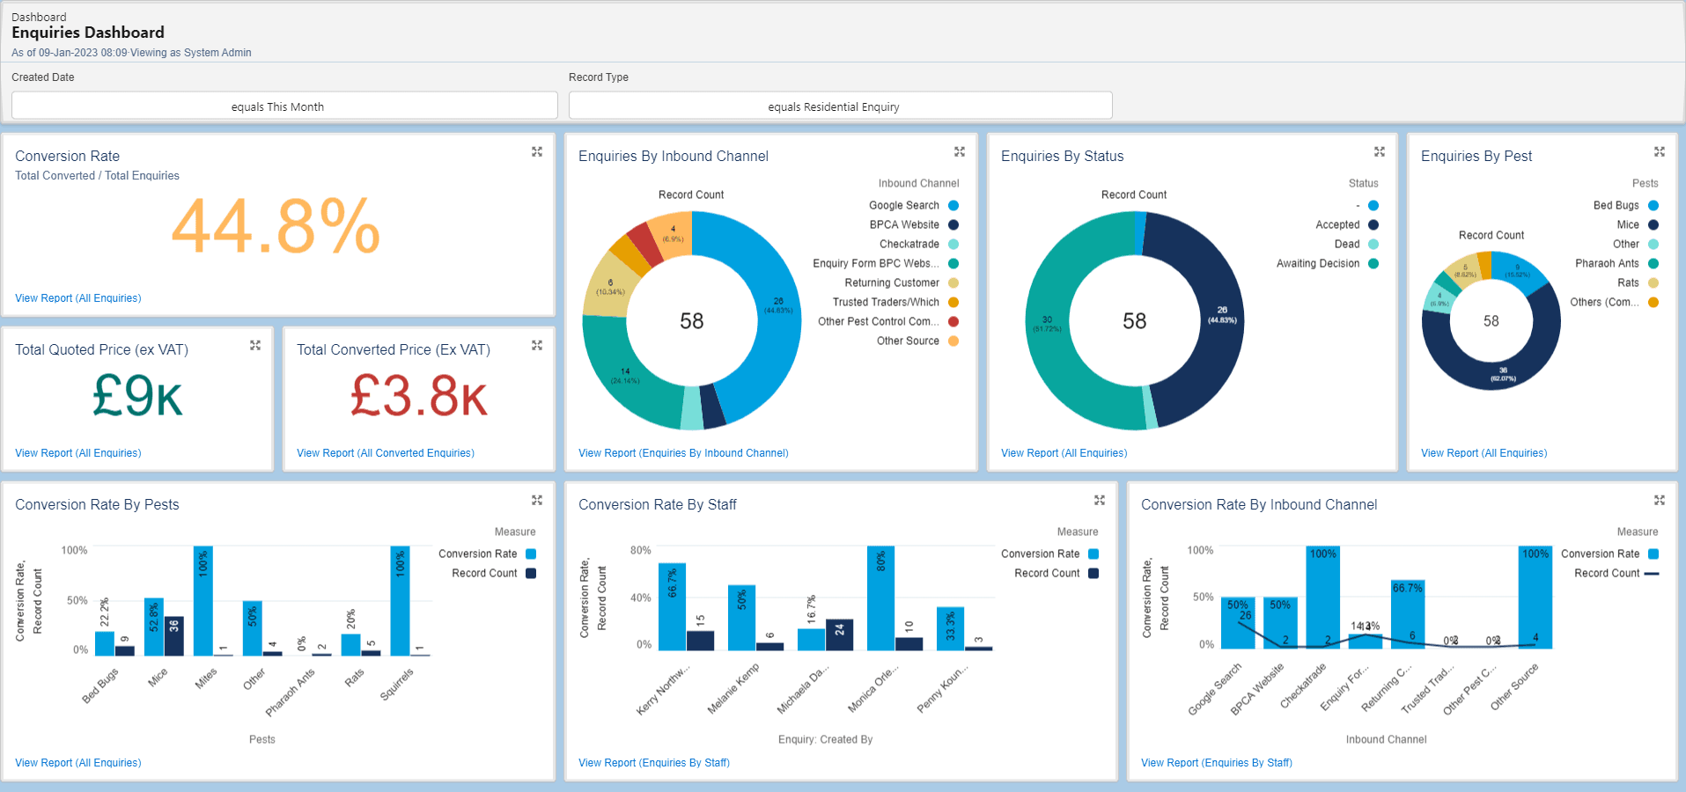Open View Report link under Conversion Rate

[78, 298]
